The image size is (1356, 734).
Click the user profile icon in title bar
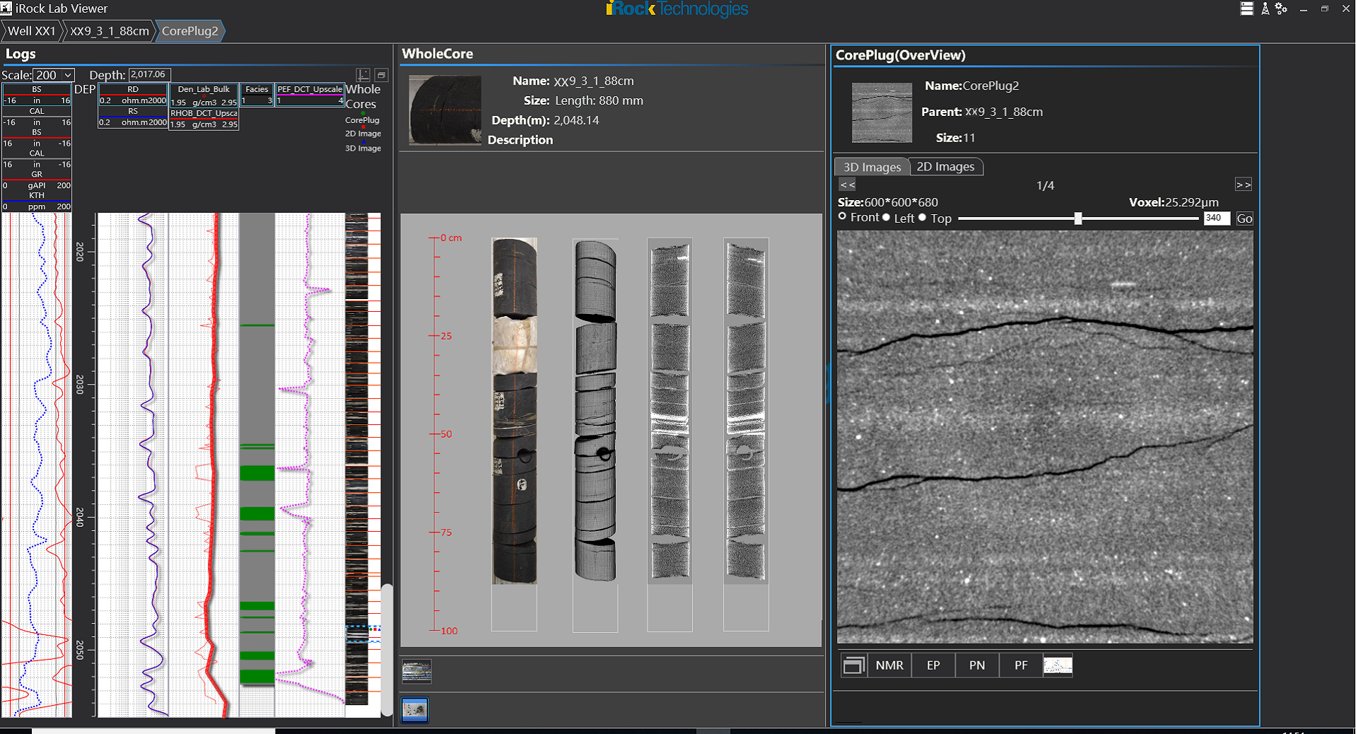coord(1265,8)
